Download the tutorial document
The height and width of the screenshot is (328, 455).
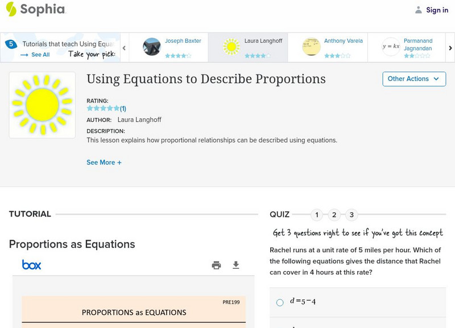[x=236, y=265]
